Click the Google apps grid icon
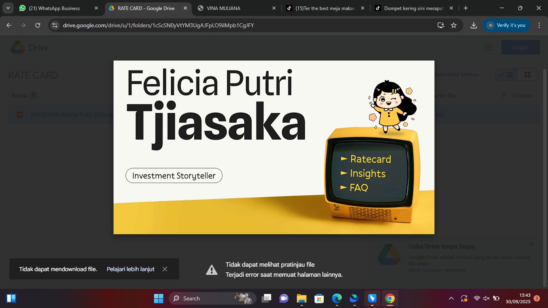Viewport: 548px width, 308px height. pyautogui.click(x=488, y=47)
